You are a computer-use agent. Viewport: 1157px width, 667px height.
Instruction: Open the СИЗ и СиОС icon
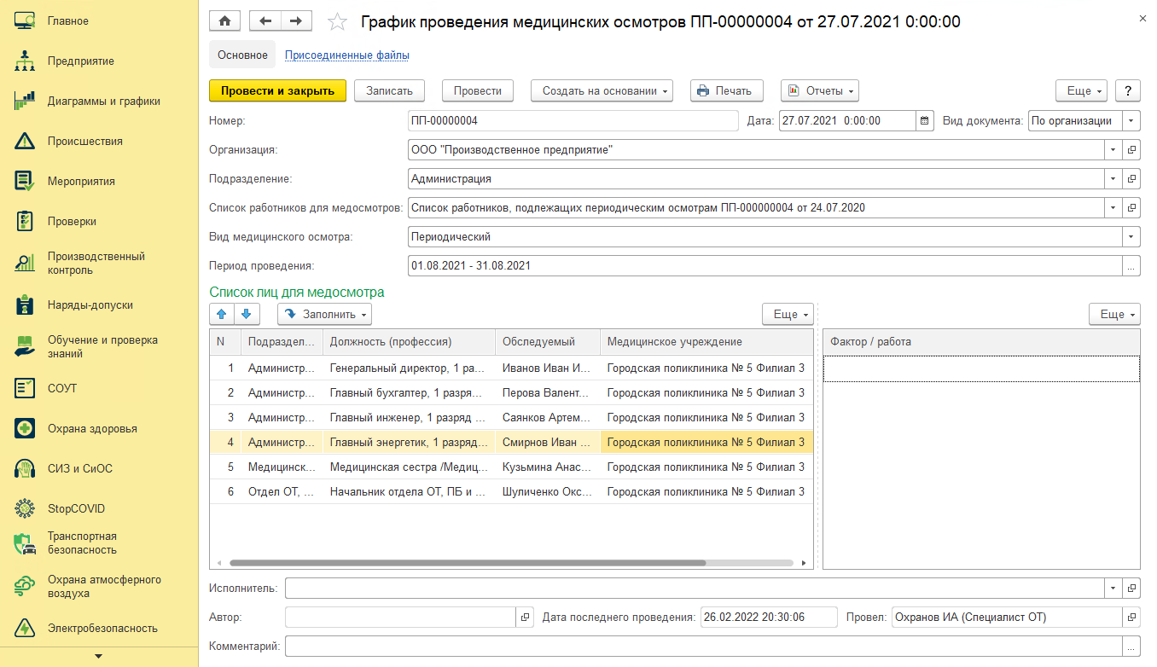click(x=25, y=468)
